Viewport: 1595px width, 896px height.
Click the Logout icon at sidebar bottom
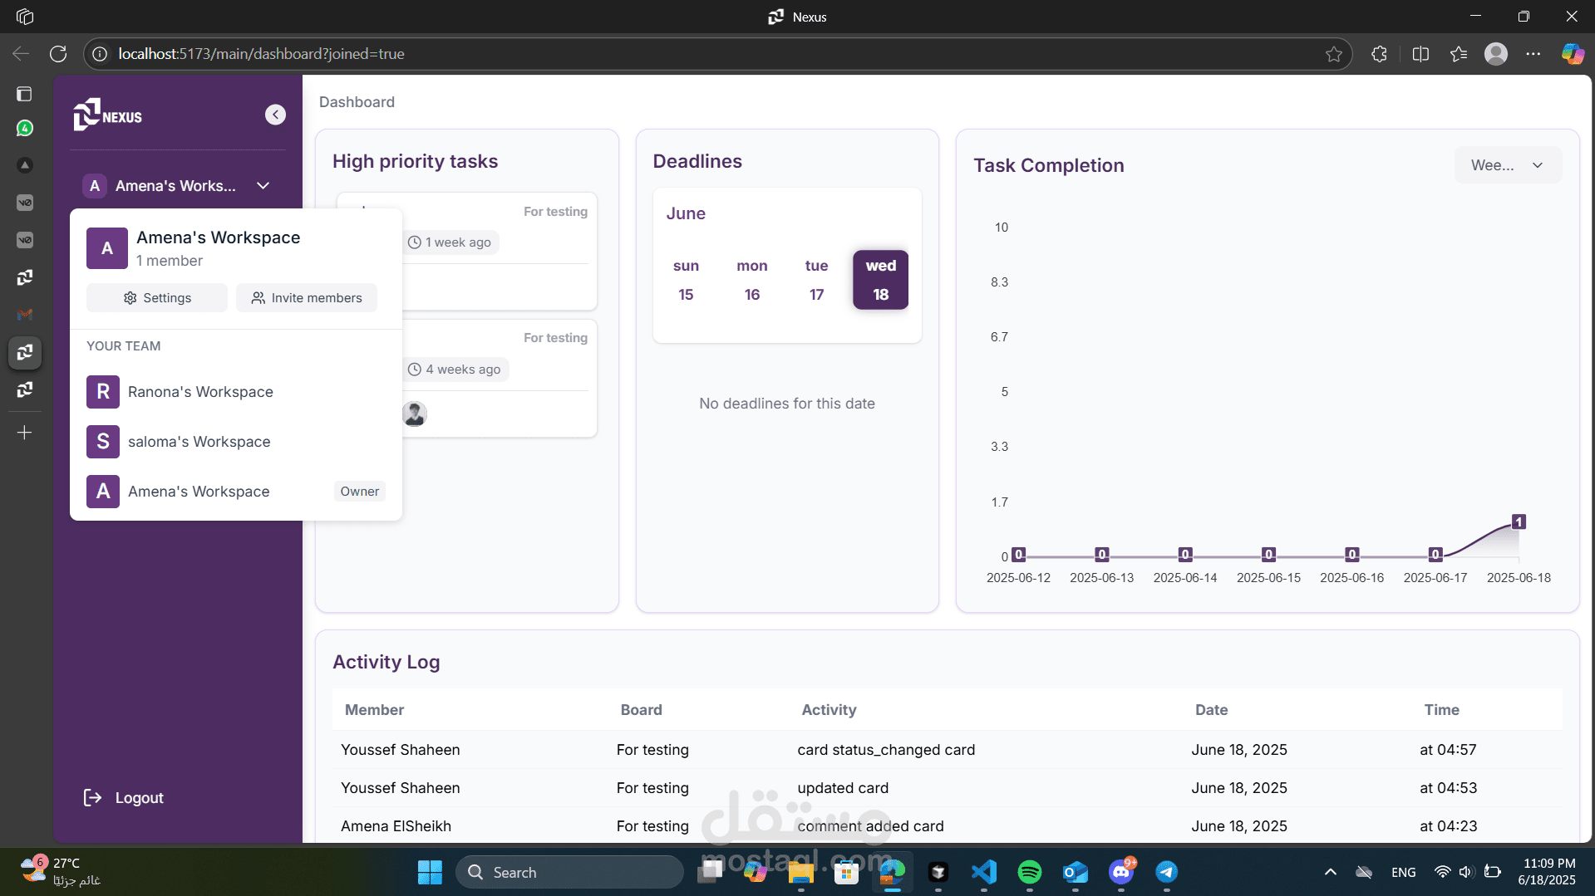click(92, 797)
